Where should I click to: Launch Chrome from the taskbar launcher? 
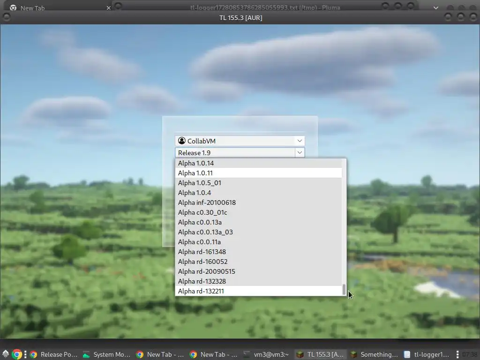coord(17,354)
